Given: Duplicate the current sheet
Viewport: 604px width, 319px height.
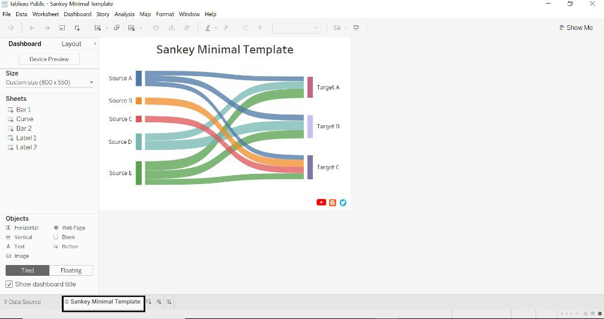Looking at the screenshot, I should tap(116, 28).
